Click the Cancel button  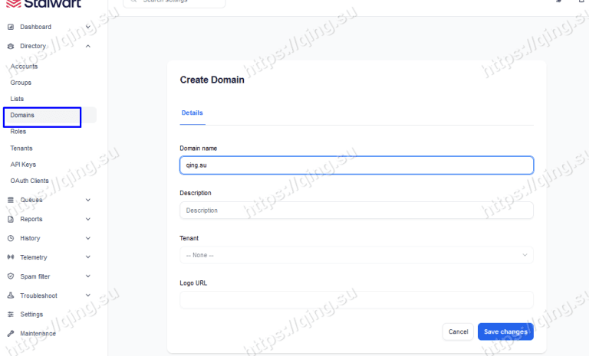tap(458, 332)
